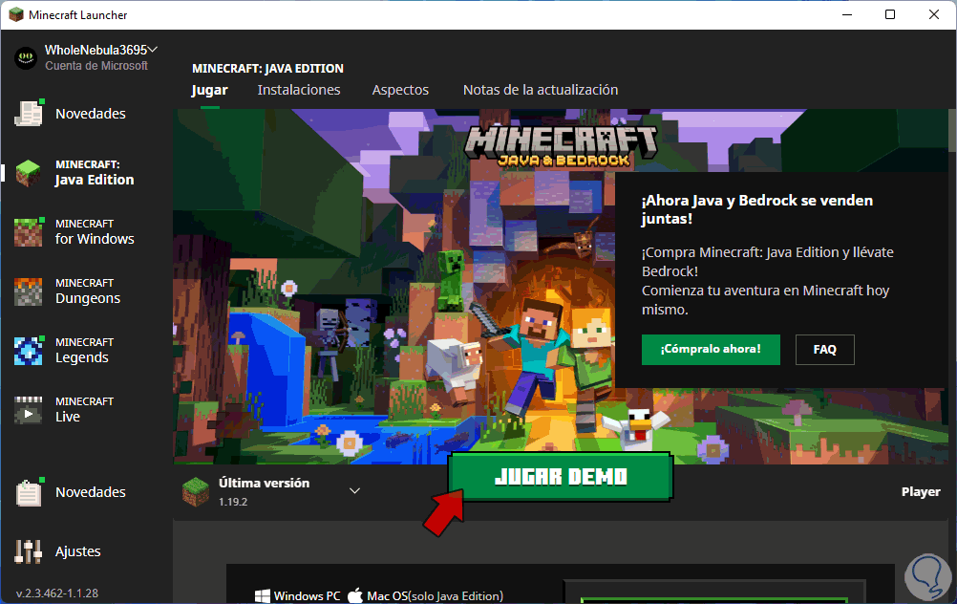Click the Cuenta de Microsoft label

click(x=96, y=66)
